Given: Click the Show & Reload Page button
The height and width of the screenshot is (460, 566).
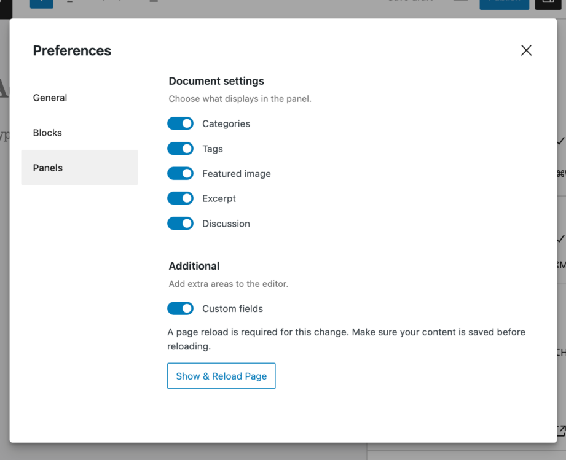Looking at the screenshot, I should click(221, 376).
